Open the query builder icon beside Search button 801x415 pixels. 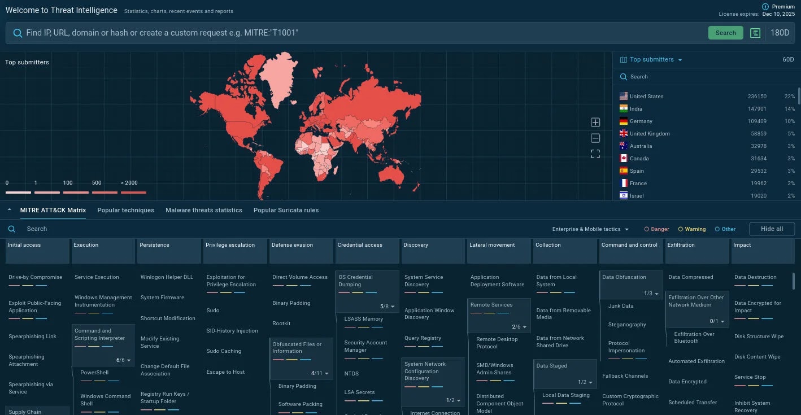coord(755,33)
